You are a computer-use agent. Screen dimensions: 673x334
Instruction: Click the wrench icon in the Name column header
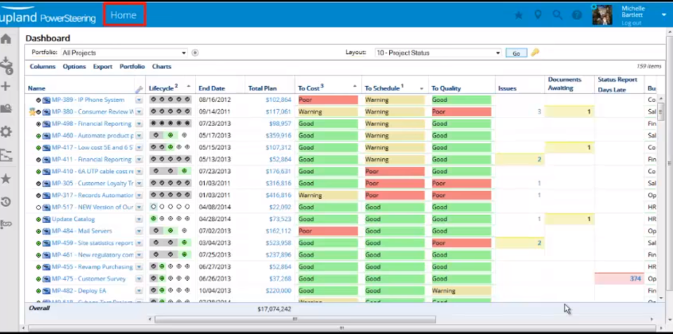[139, 89]
